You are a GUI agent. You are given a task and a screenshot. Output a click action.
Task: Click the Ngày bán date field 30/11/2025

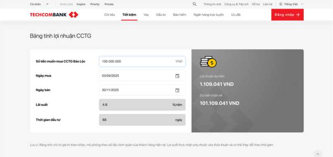click(x=142, y=90)
